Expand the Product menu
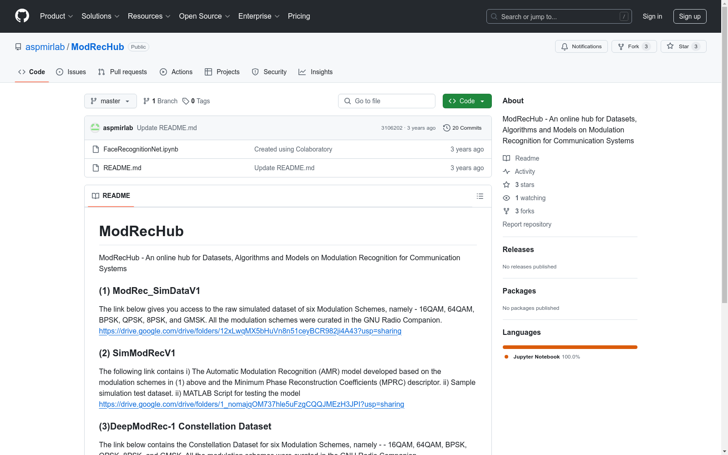The image size is (728, 455). [56, 16]
